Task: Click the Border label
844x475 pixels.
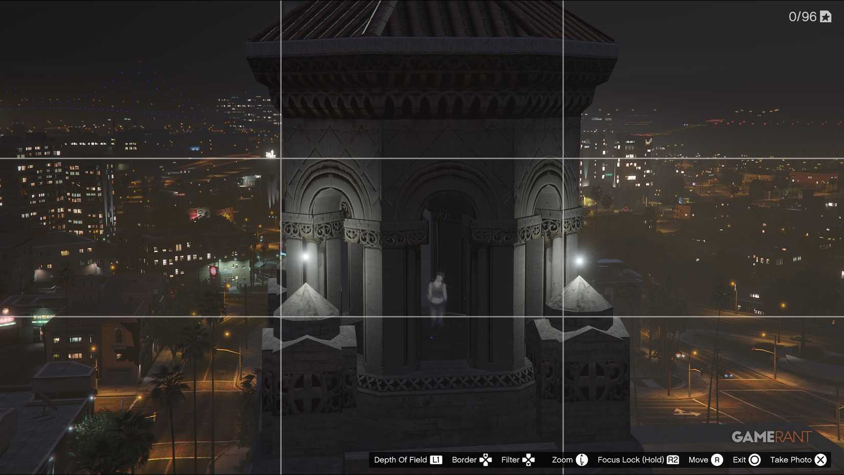Action: coord(464,460)
